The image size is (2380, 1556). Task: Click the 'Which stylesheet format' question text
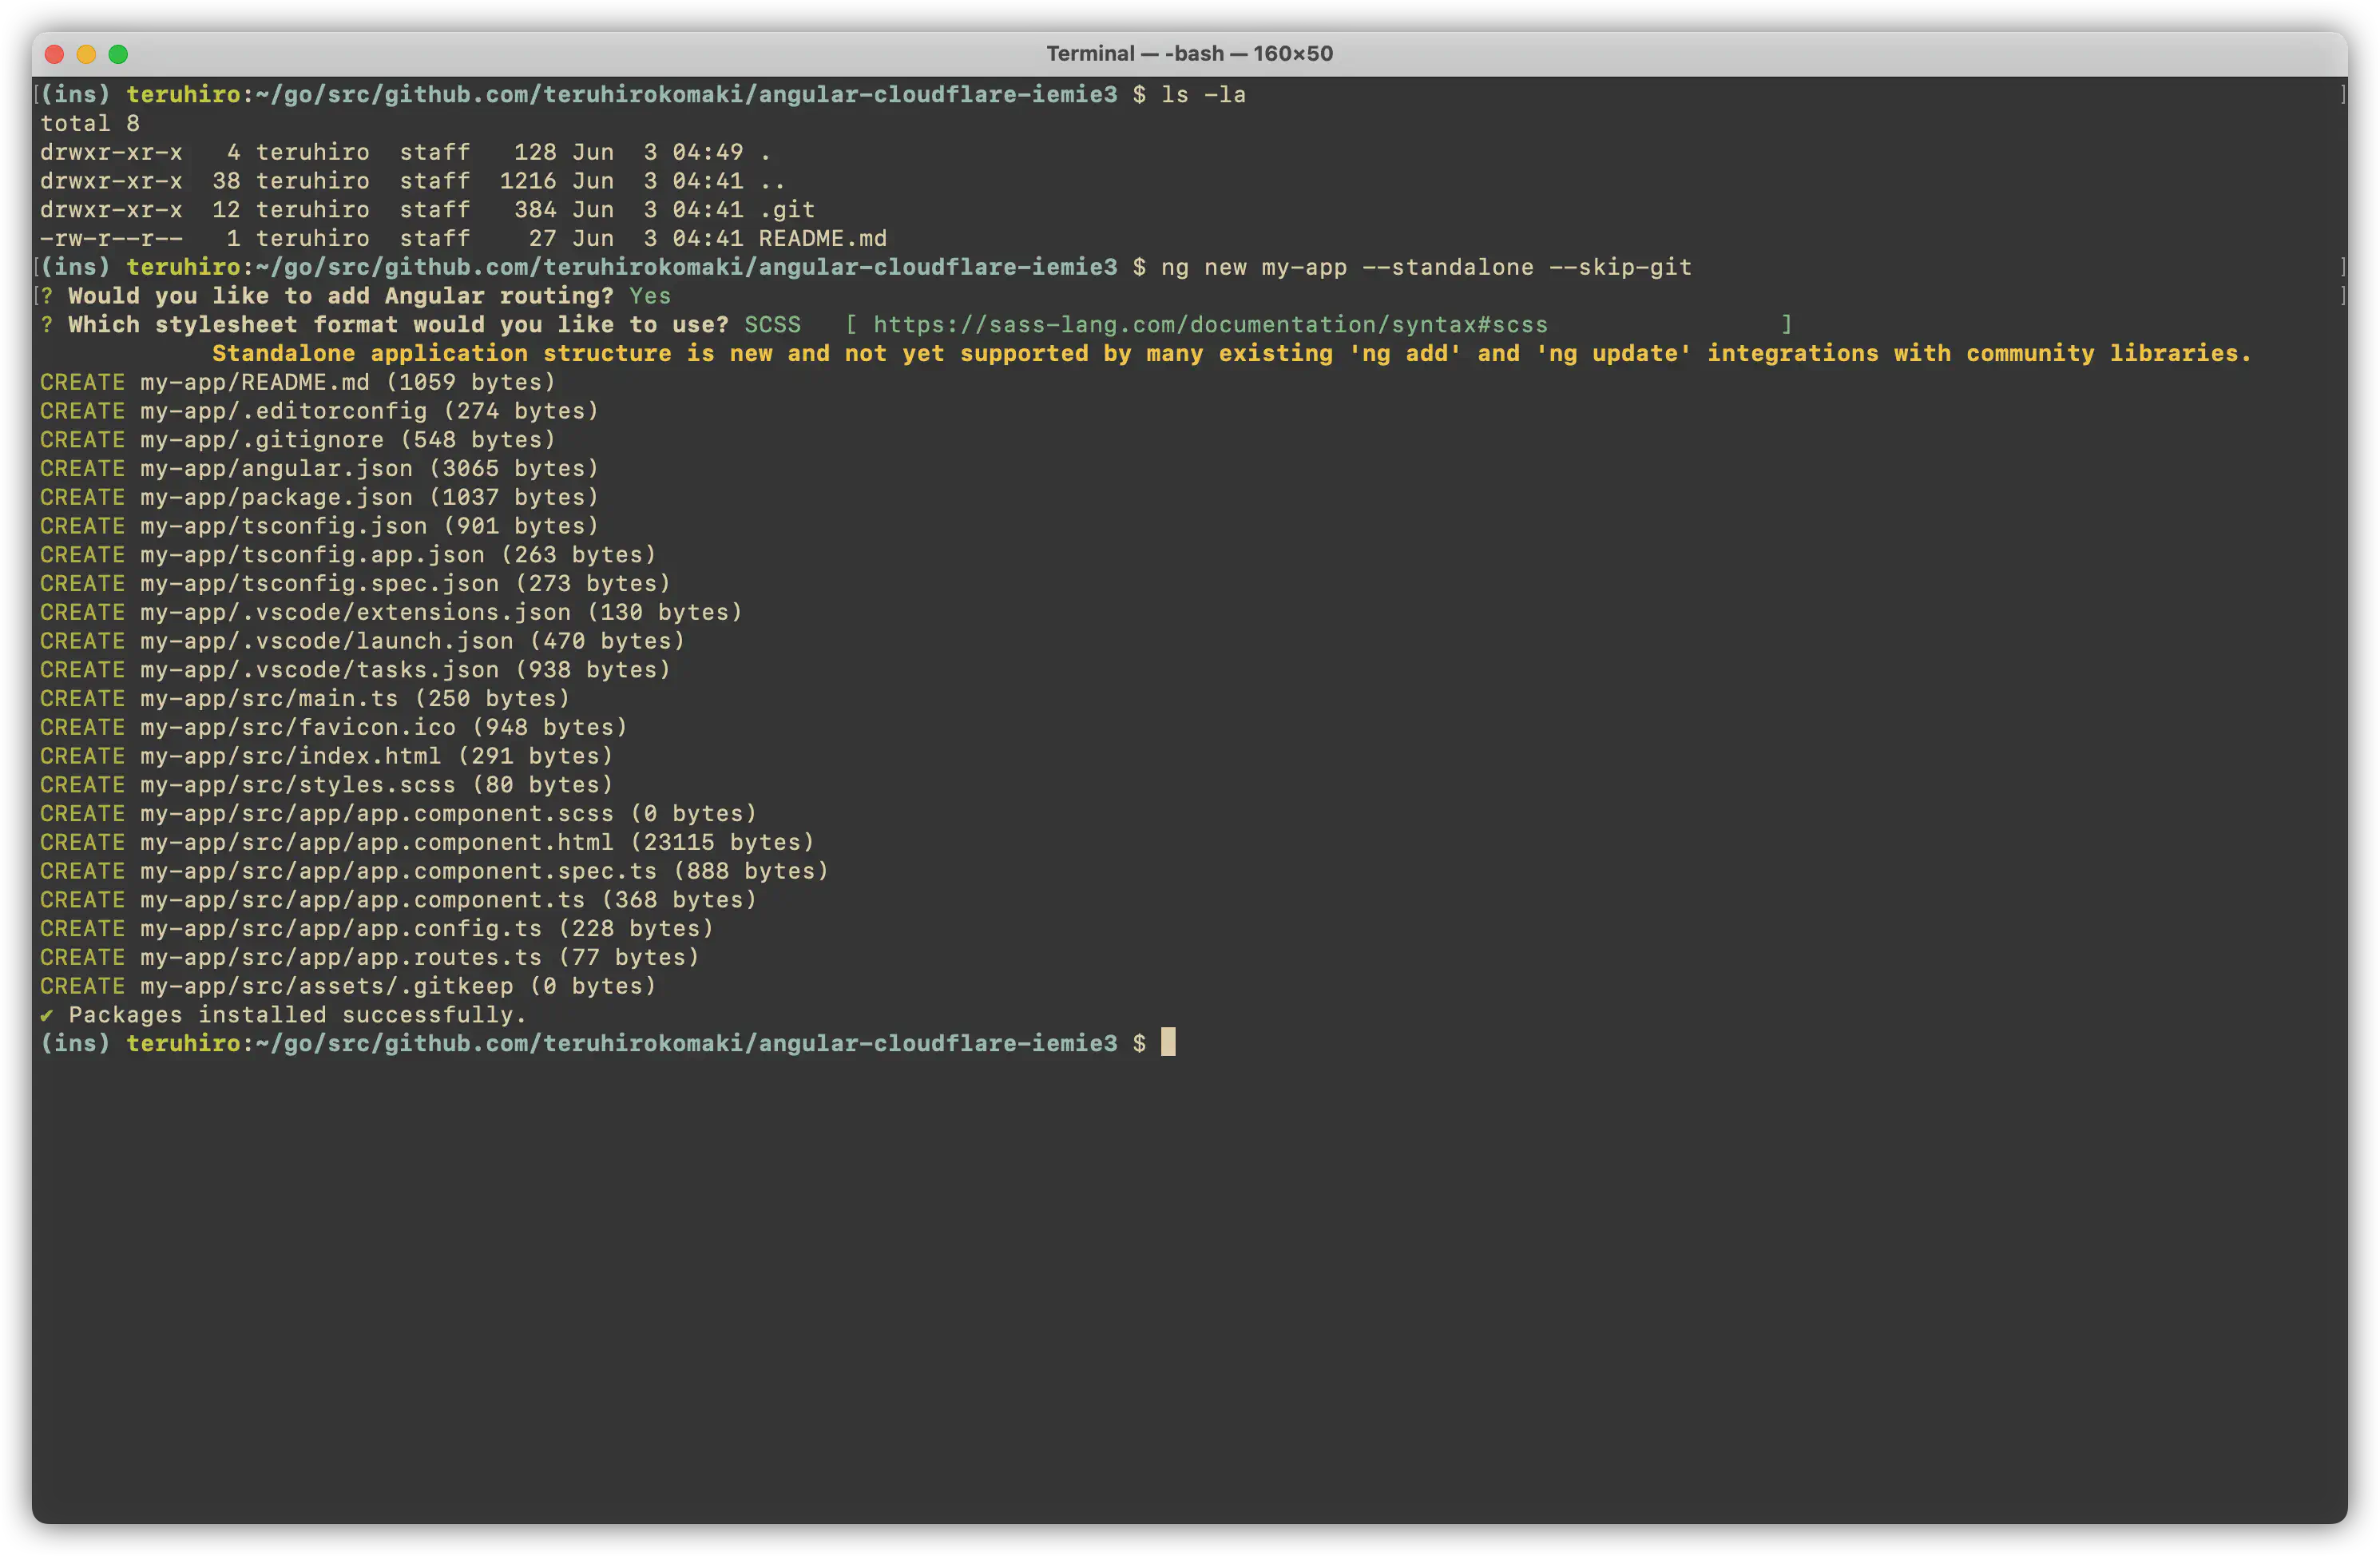pyautogui.click(x=398, y=325)
